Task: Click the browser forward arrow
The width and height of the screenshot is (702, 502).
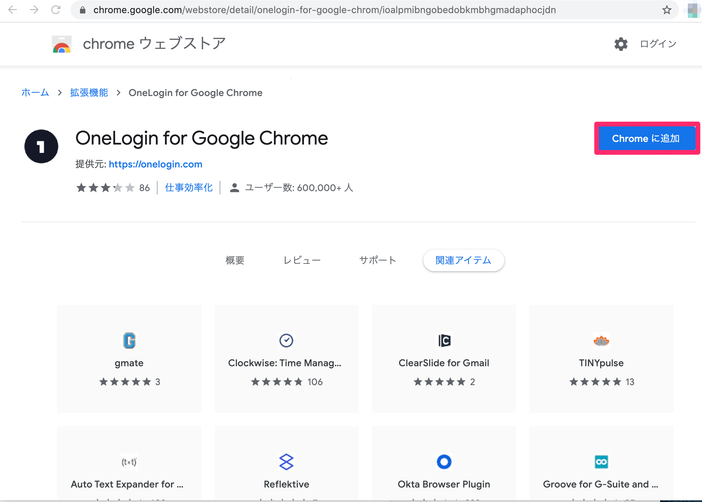Action: [34, 10]
